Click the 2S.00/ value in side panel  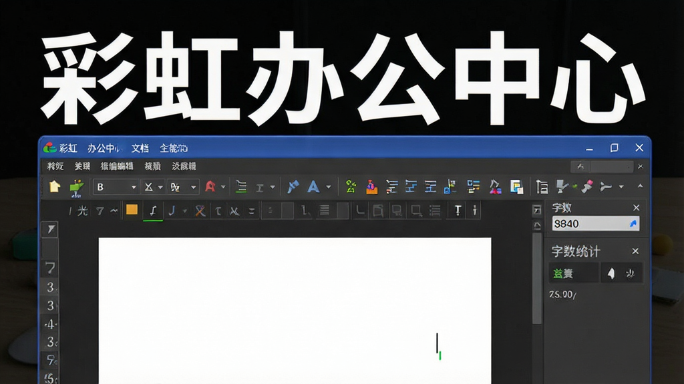click(x=562, y=295)
